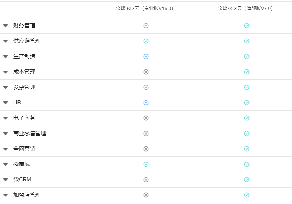Expand the 全网营销 disclosure triangle

click(5, 149)
